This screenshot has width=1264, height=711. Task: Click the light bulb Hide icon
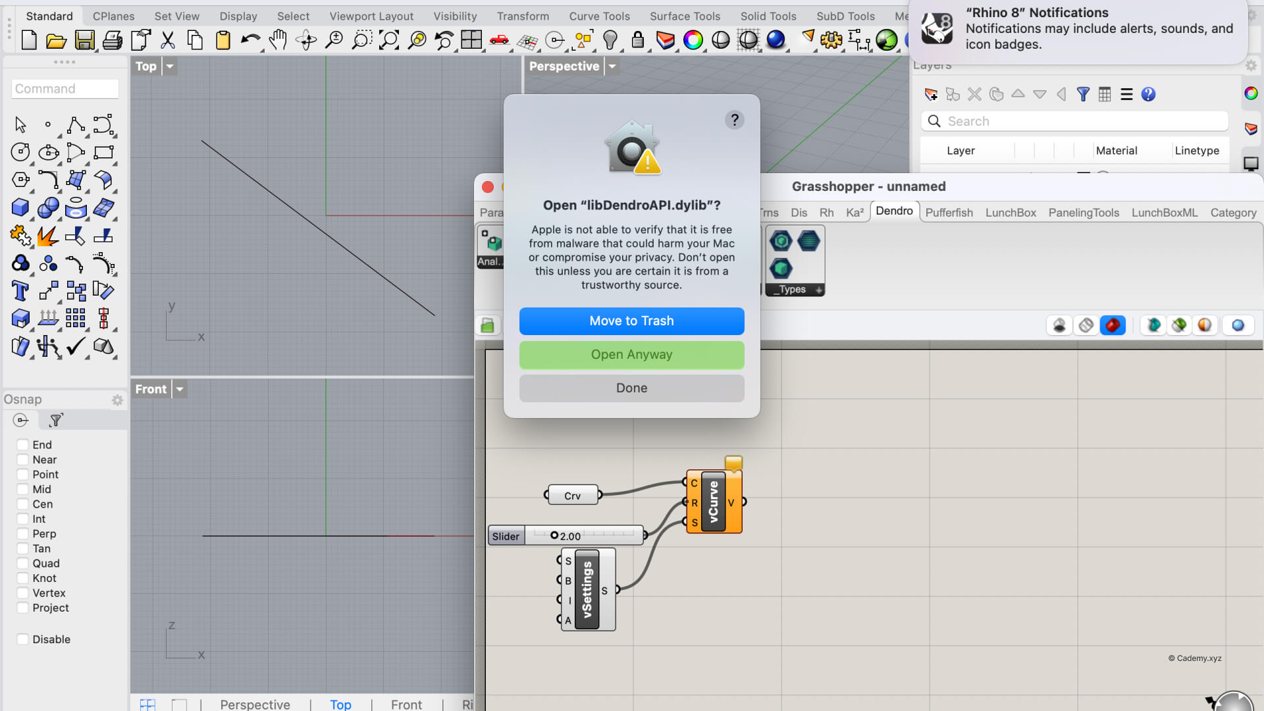tap(610, 40)
